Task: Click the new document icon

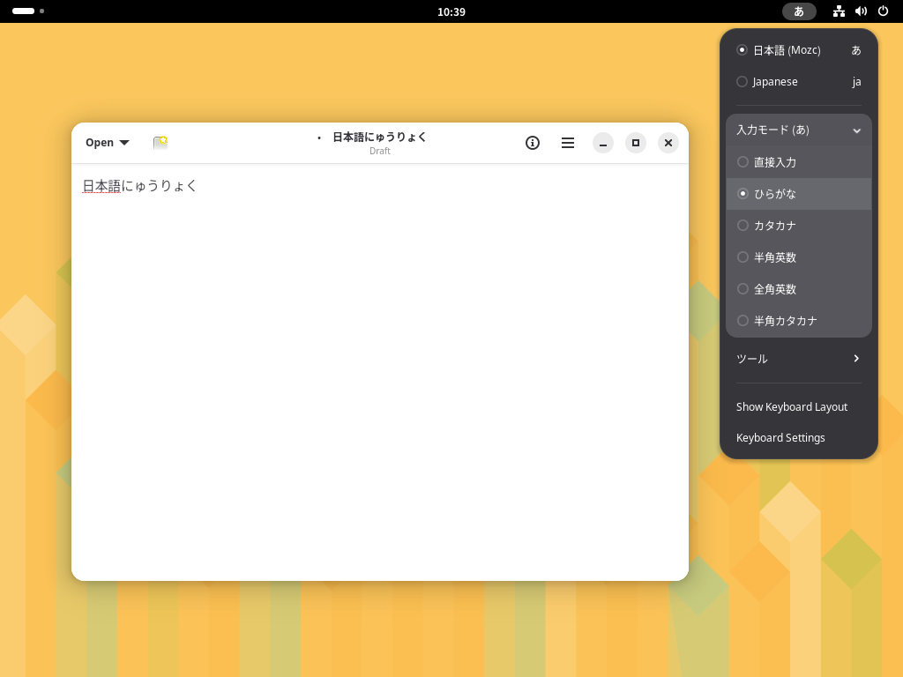Action: pos(160,143)
